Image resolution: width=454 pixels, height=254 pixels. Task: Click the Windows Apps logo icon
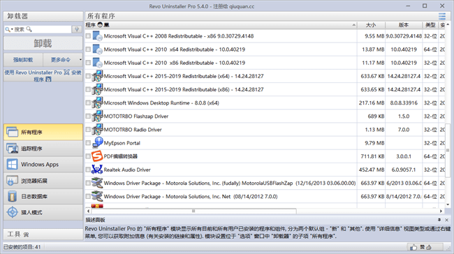[x=12, y=164]
